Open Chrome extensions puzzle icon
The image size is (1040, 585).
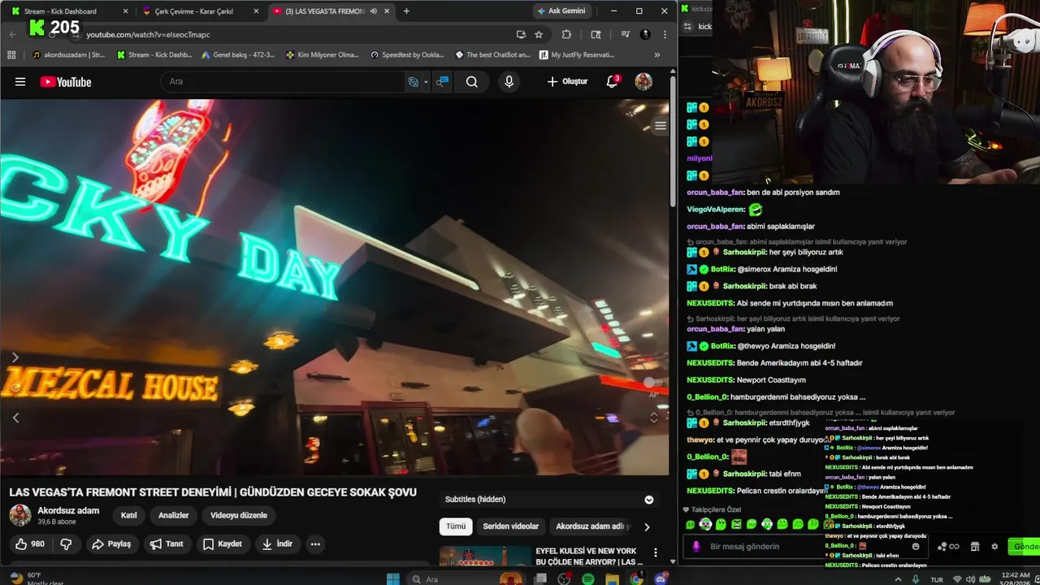pos(566,35)
